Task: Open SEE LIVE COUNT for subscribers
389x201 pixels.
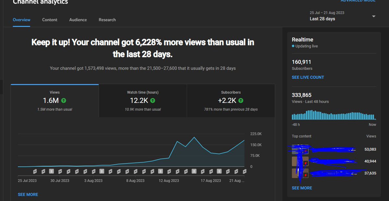Action: coord(308,77)
